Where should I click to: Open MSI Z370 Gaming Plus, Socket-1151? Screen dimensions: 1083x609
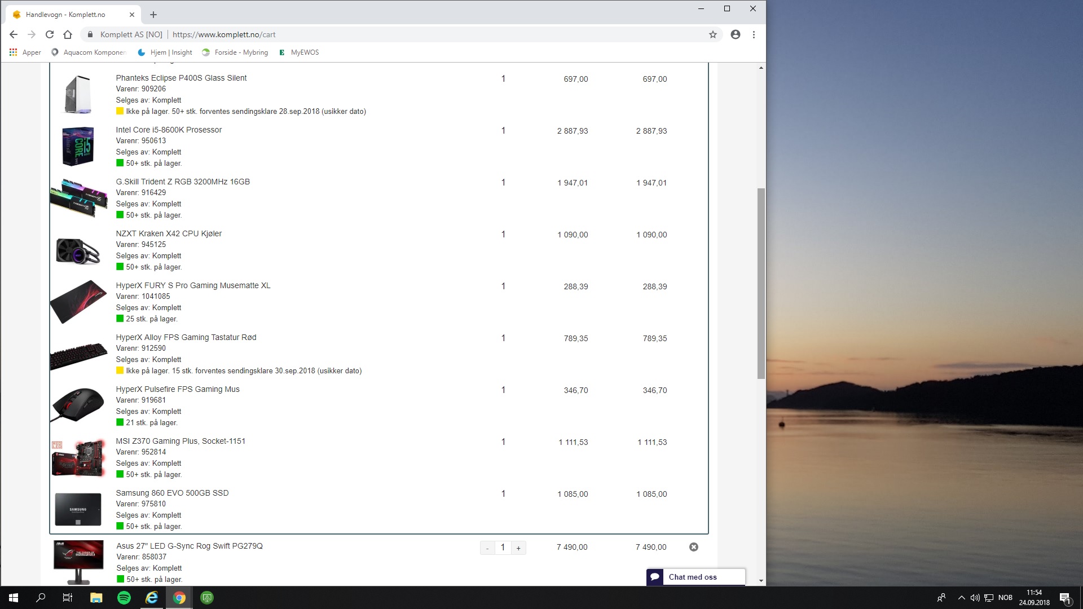[180, 441]
